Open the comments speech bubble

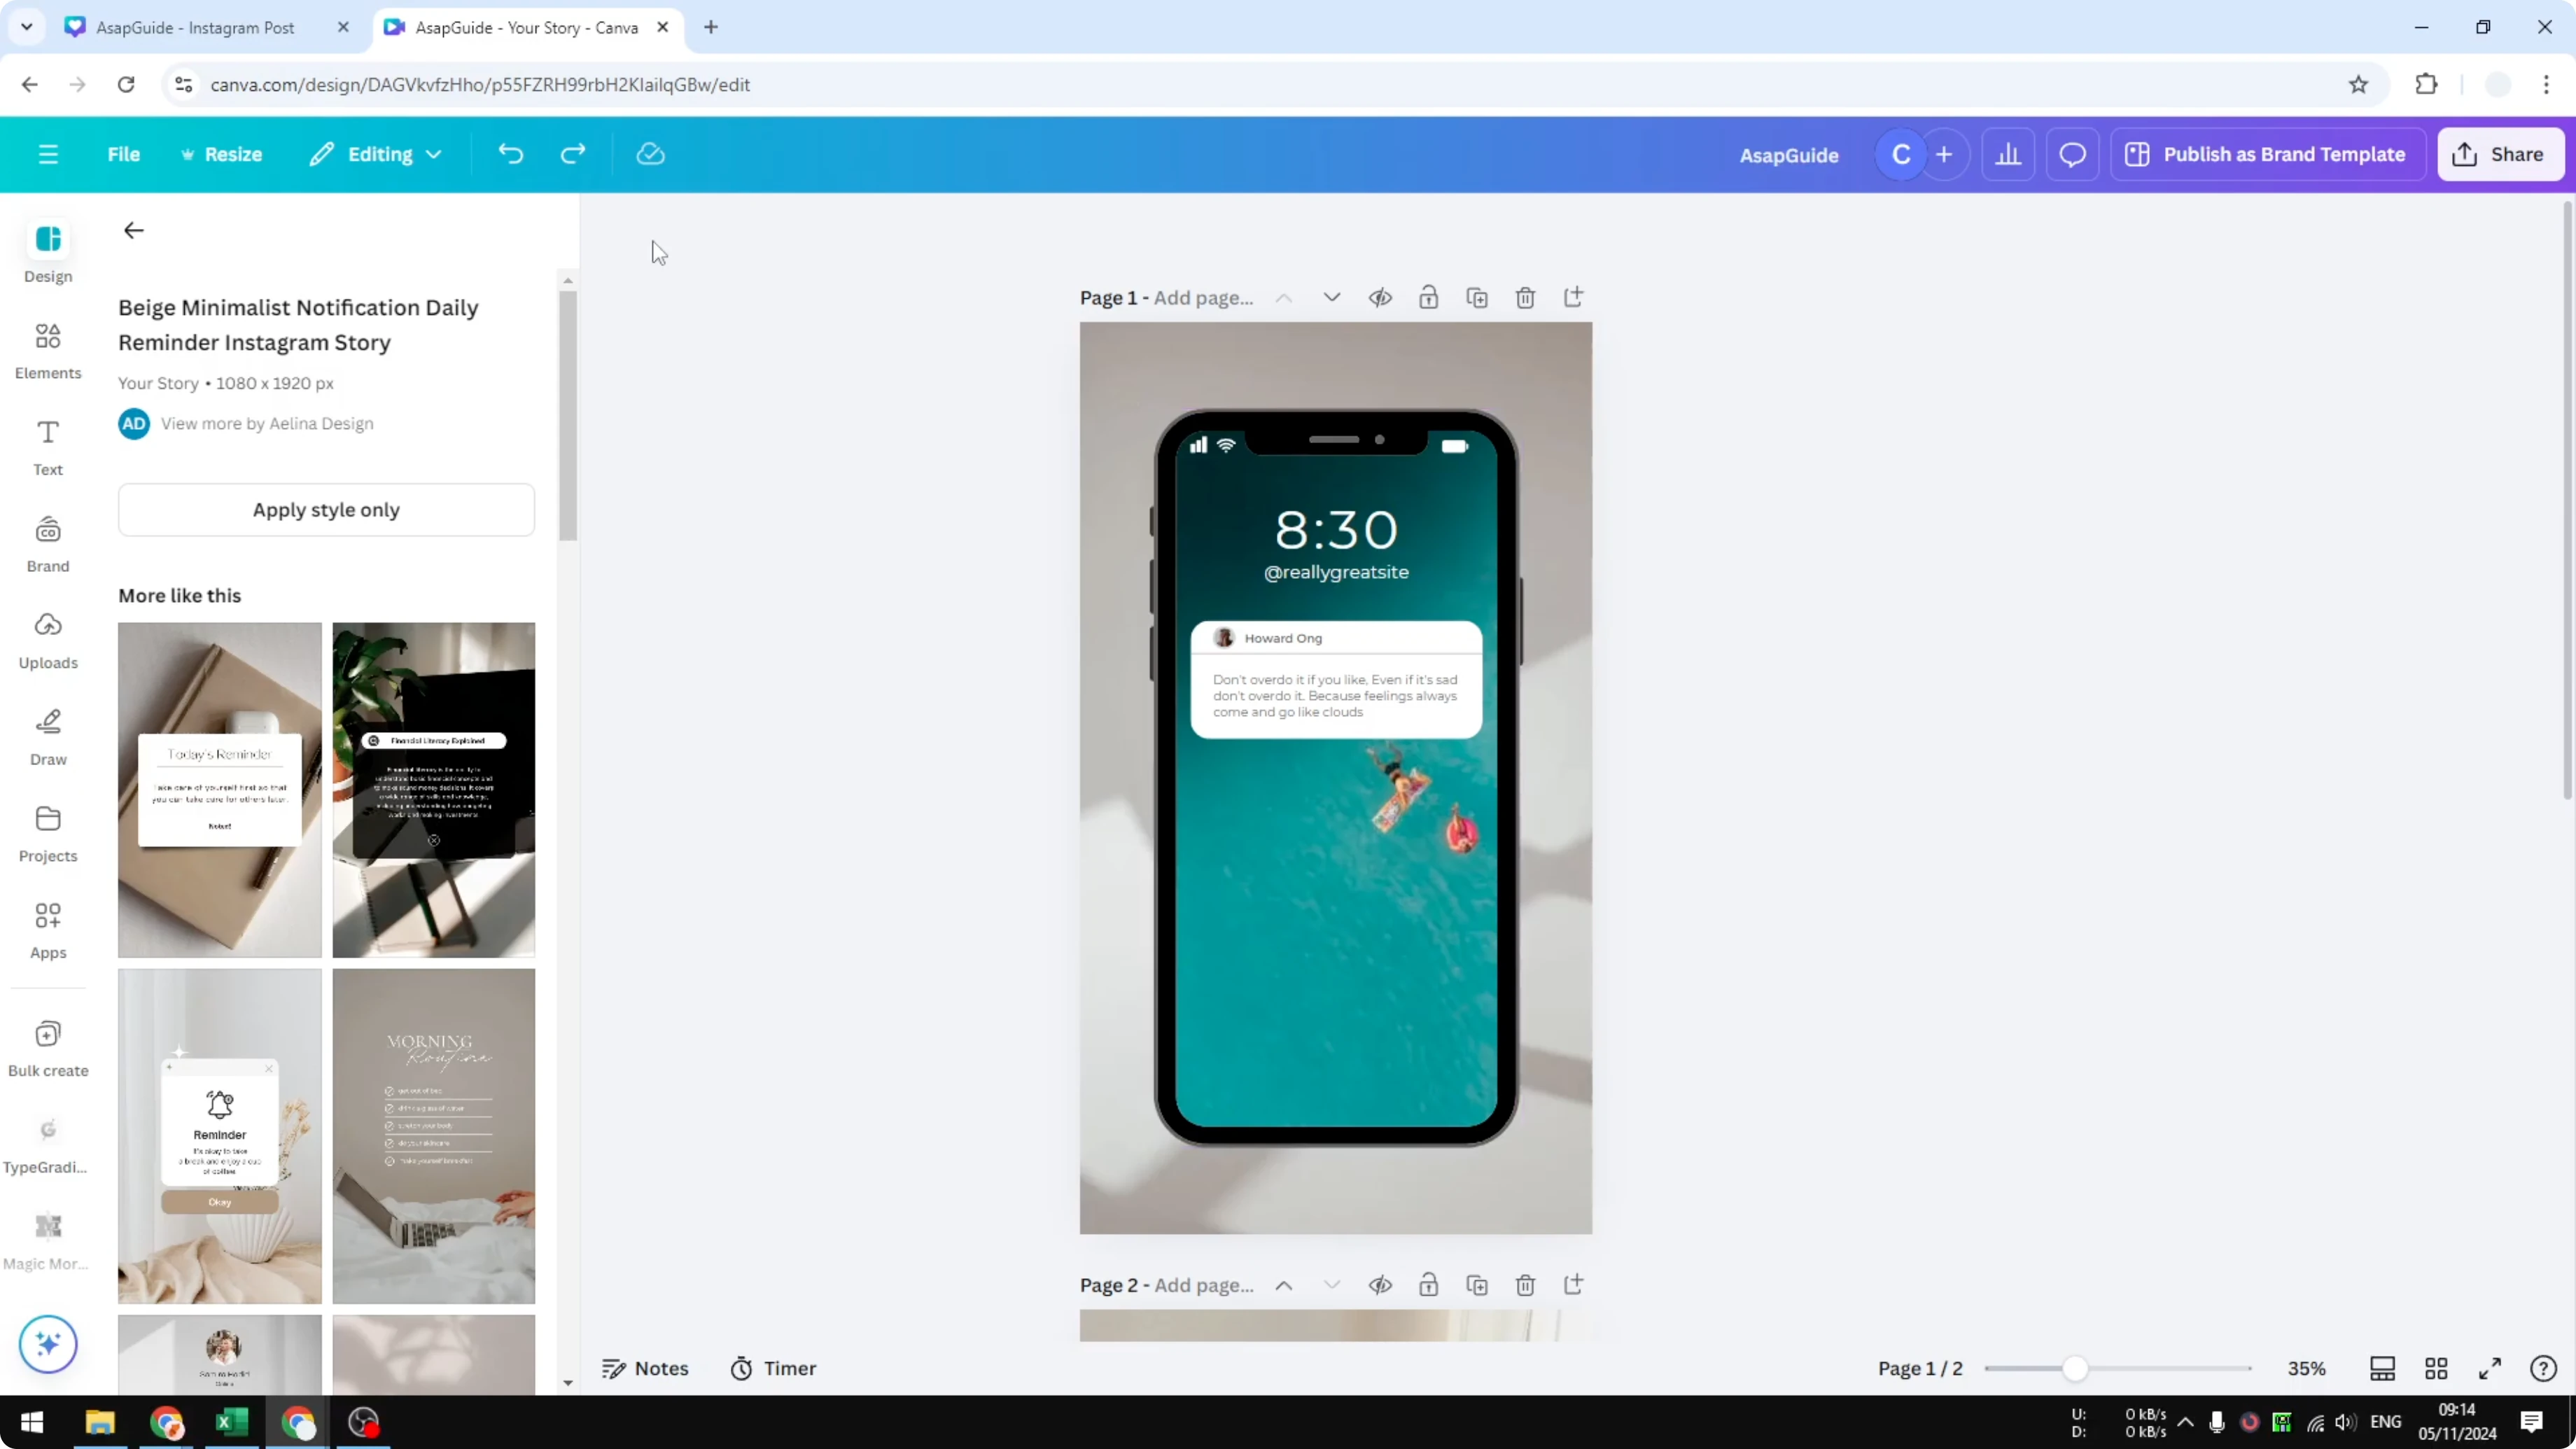click(x=2072, y=154)
